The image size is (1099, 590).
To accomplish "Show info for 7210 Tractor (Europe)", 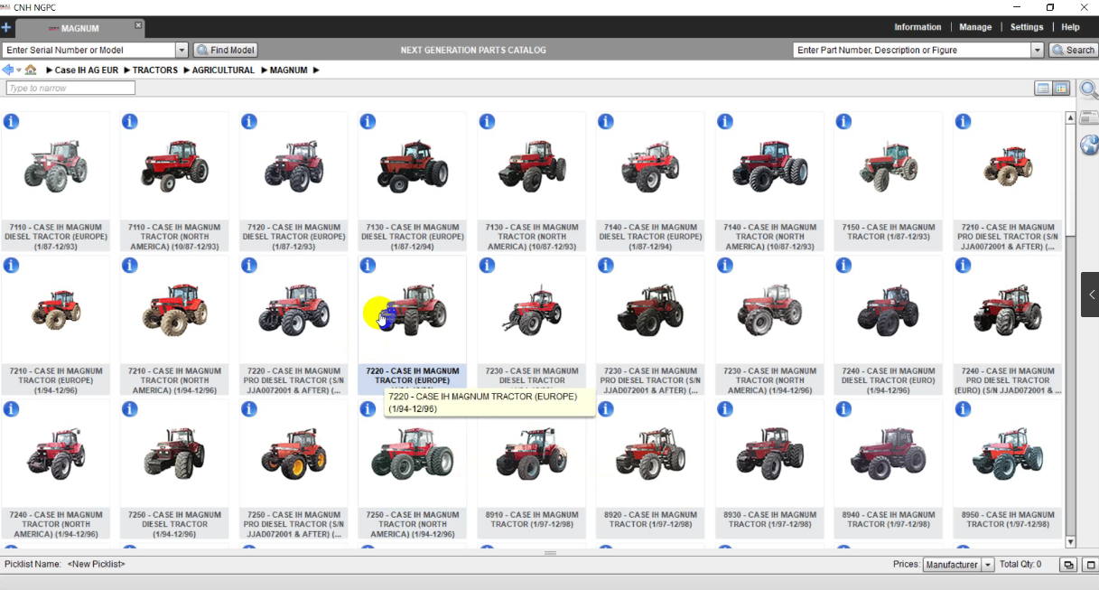I will [x=11, y=265].
